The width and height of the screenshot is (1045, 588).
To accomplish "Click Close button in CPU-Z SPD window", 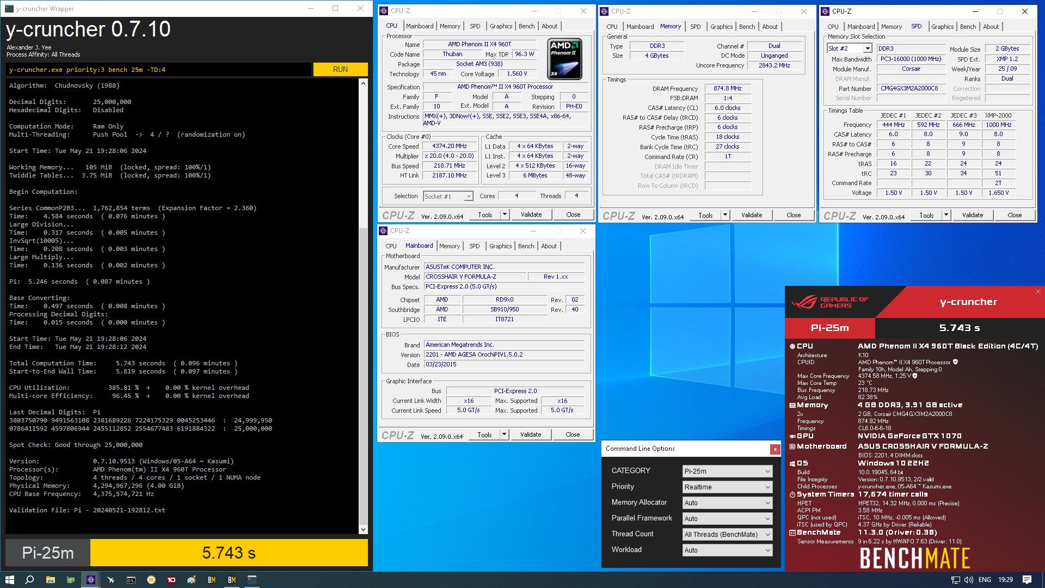I will (x=1015, y=215).
